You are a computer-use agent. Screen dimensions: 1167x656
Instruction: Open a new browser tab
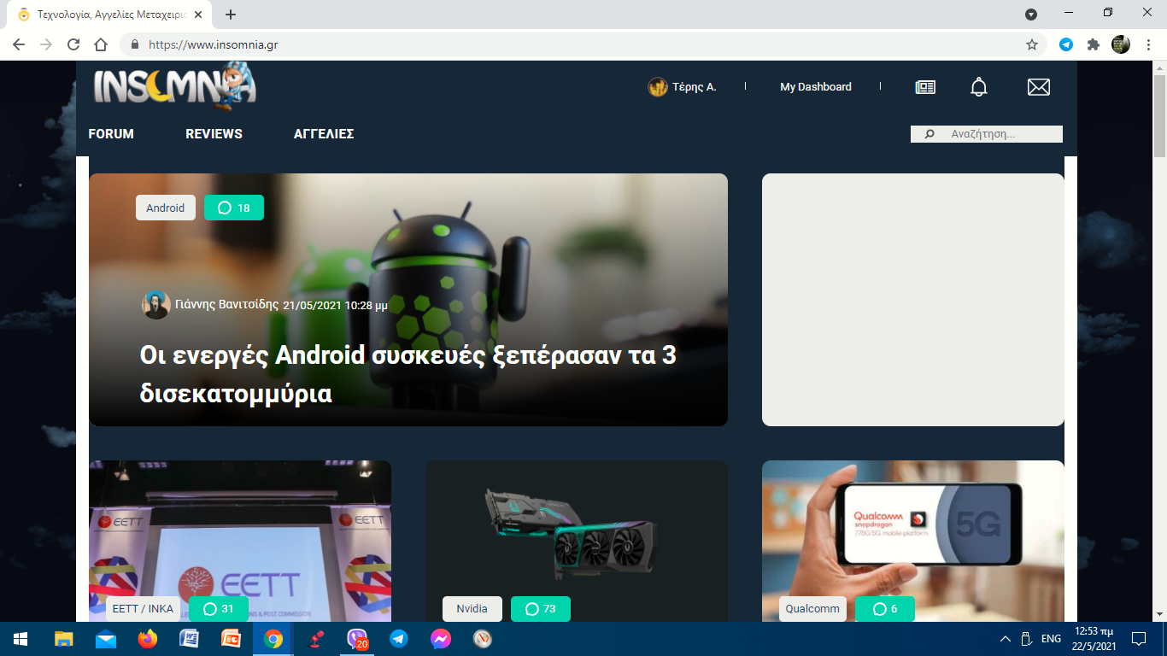(x=231, y=15)
